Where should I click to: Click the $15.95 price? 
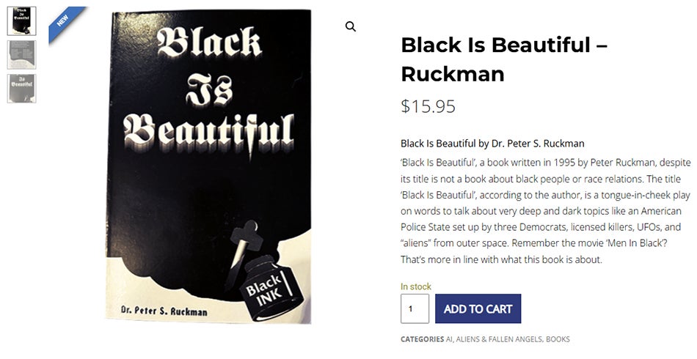[x=428, y=106]
